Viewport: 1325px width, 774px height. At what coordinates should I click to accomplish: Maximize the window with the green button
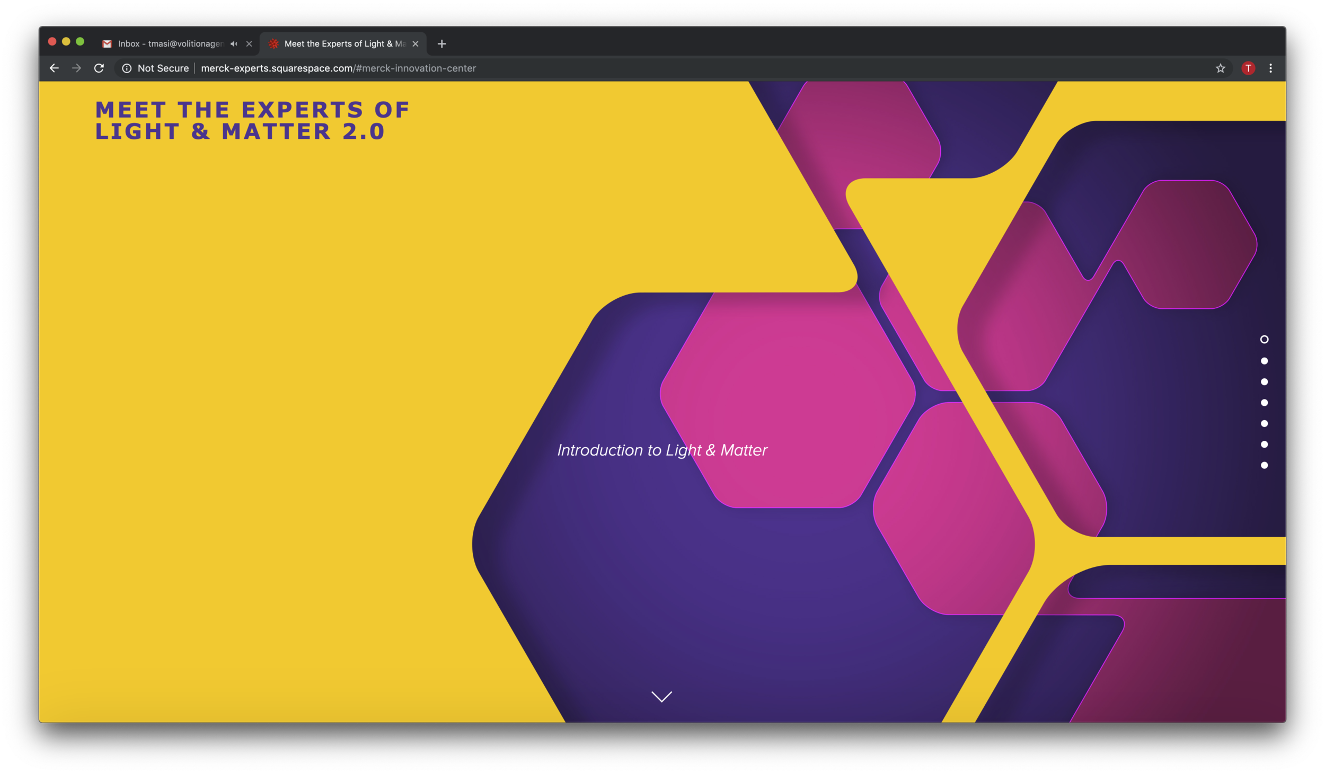click(x=80, y=42)
